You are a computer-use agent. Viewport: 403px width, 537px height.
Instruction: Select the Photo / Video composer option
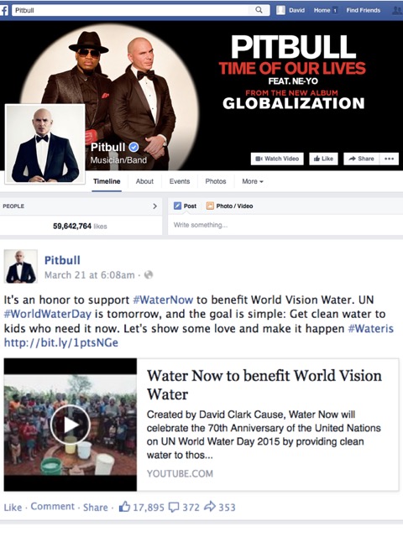229,206
